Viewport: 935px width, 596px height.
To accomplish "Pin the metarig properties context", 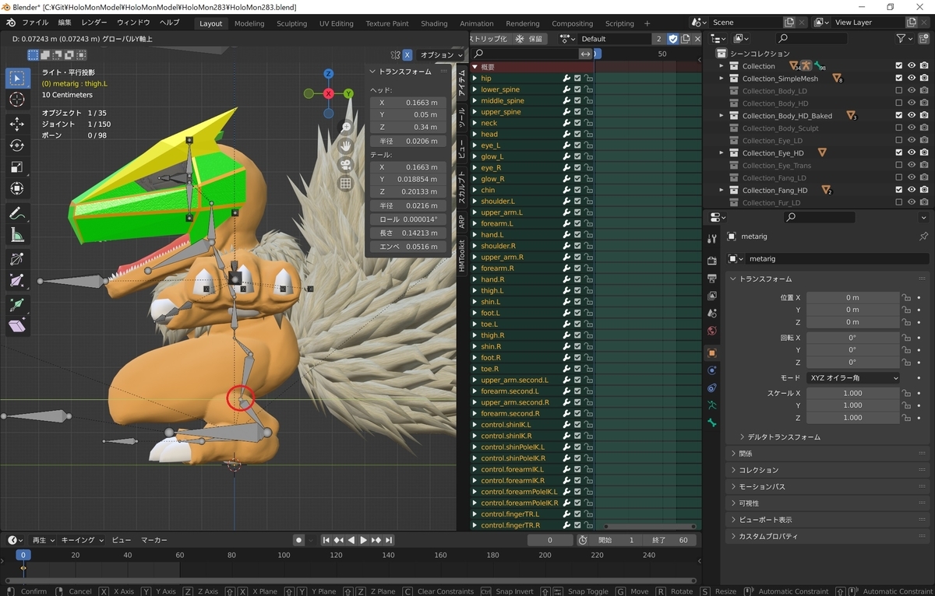I will click(923, 237).
